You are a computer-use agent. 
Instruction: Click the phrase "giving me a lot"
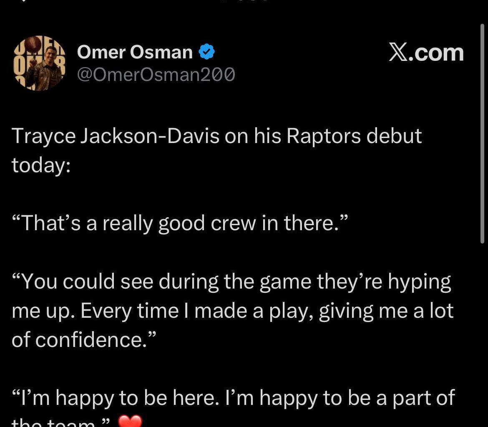point(386,311)
